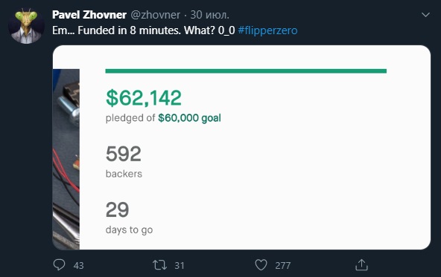
Task: Click the 592 backers count
Action: pyautogui.click(x=124, y=154)
